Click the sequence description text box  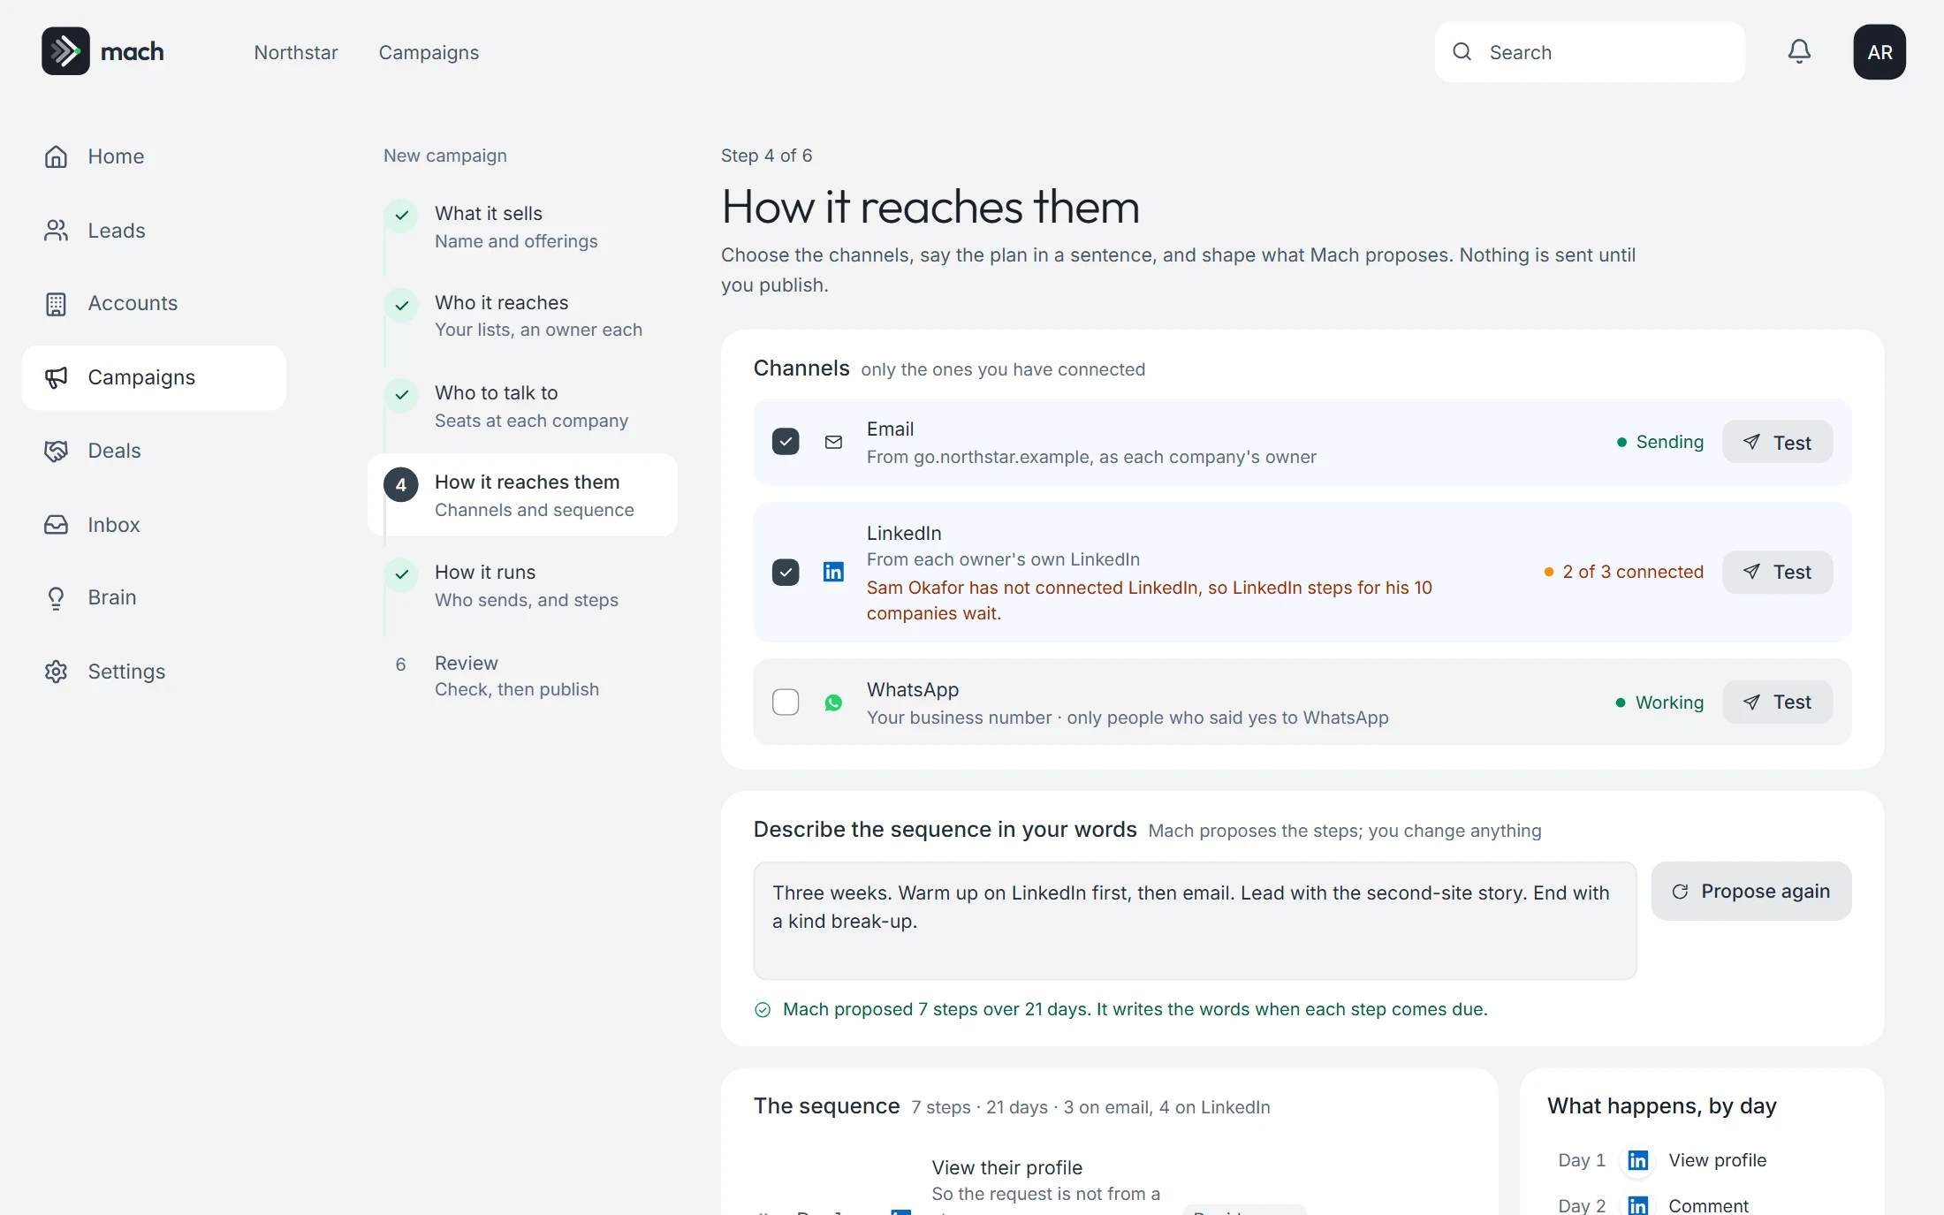tap(1195, 920)
